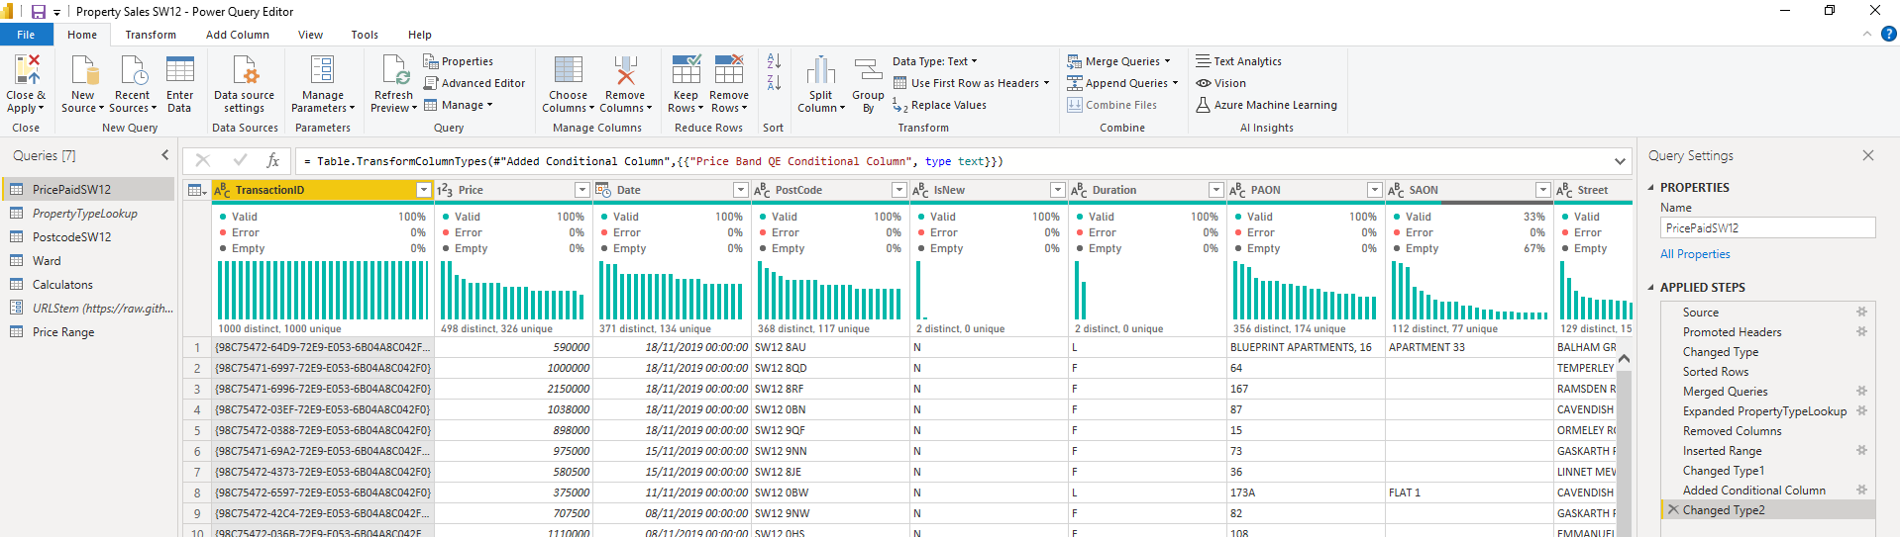The height and width of the screenshot is (537, 1900).
Task: Click the Close & Apply icon
Action: 26,71
